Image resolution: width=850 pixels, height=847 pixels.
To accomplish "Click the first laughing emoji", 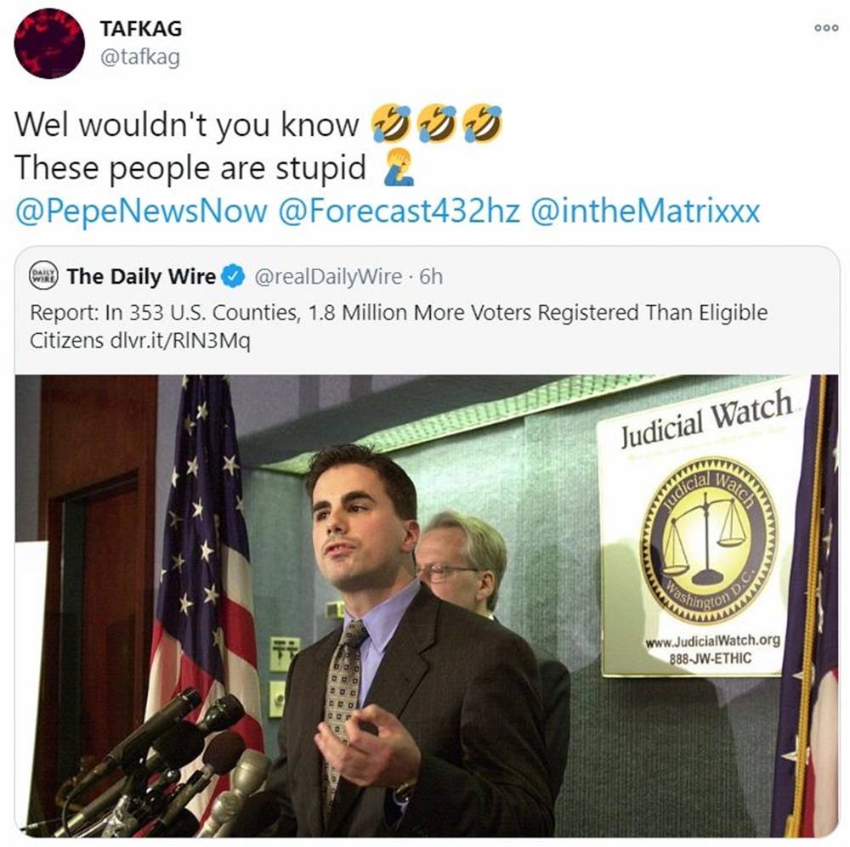I will click(390, 123).
